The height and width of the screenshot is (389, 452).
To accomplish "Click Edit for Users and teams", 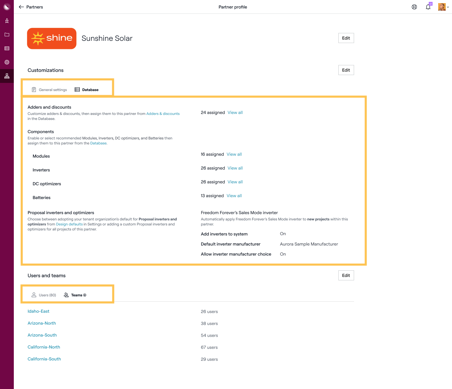I will (346, 275).
